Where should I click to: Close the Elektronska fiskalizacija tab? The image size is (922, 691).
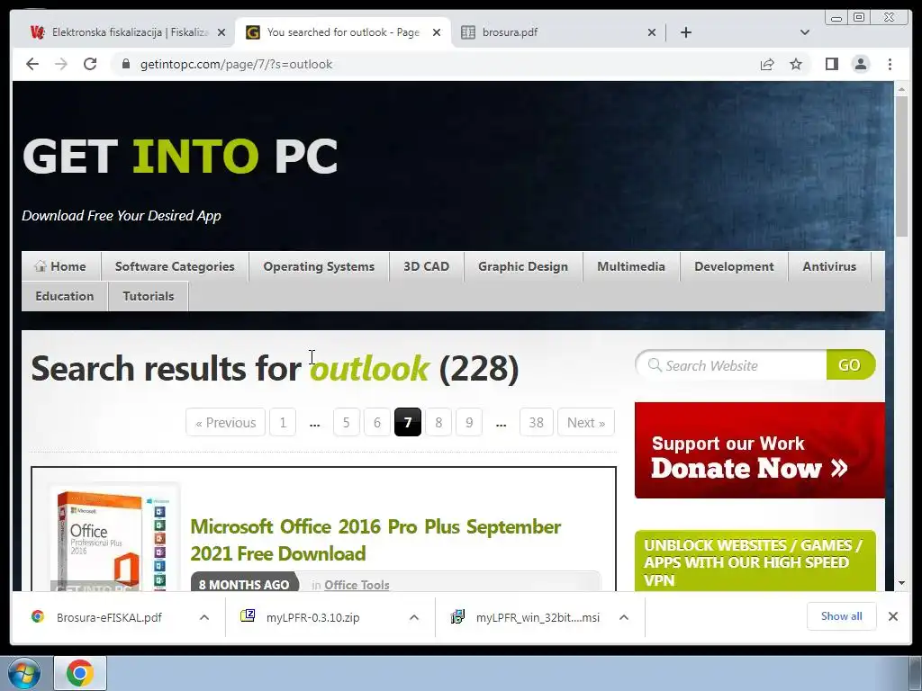click(x=221, y=32)
